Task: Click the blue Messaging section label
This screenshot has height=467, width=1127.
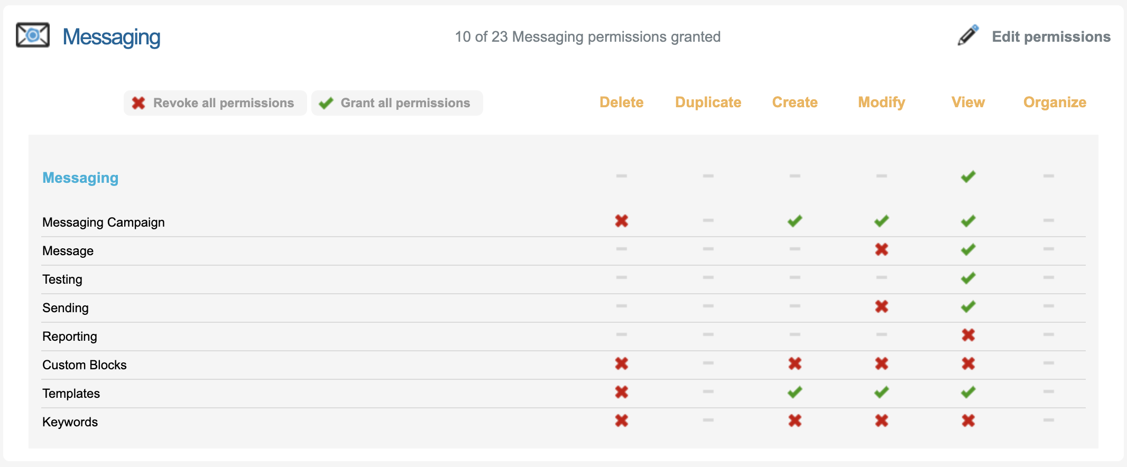Action: point(80,178)
